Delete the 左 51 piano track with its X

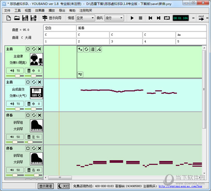[39, 115]
